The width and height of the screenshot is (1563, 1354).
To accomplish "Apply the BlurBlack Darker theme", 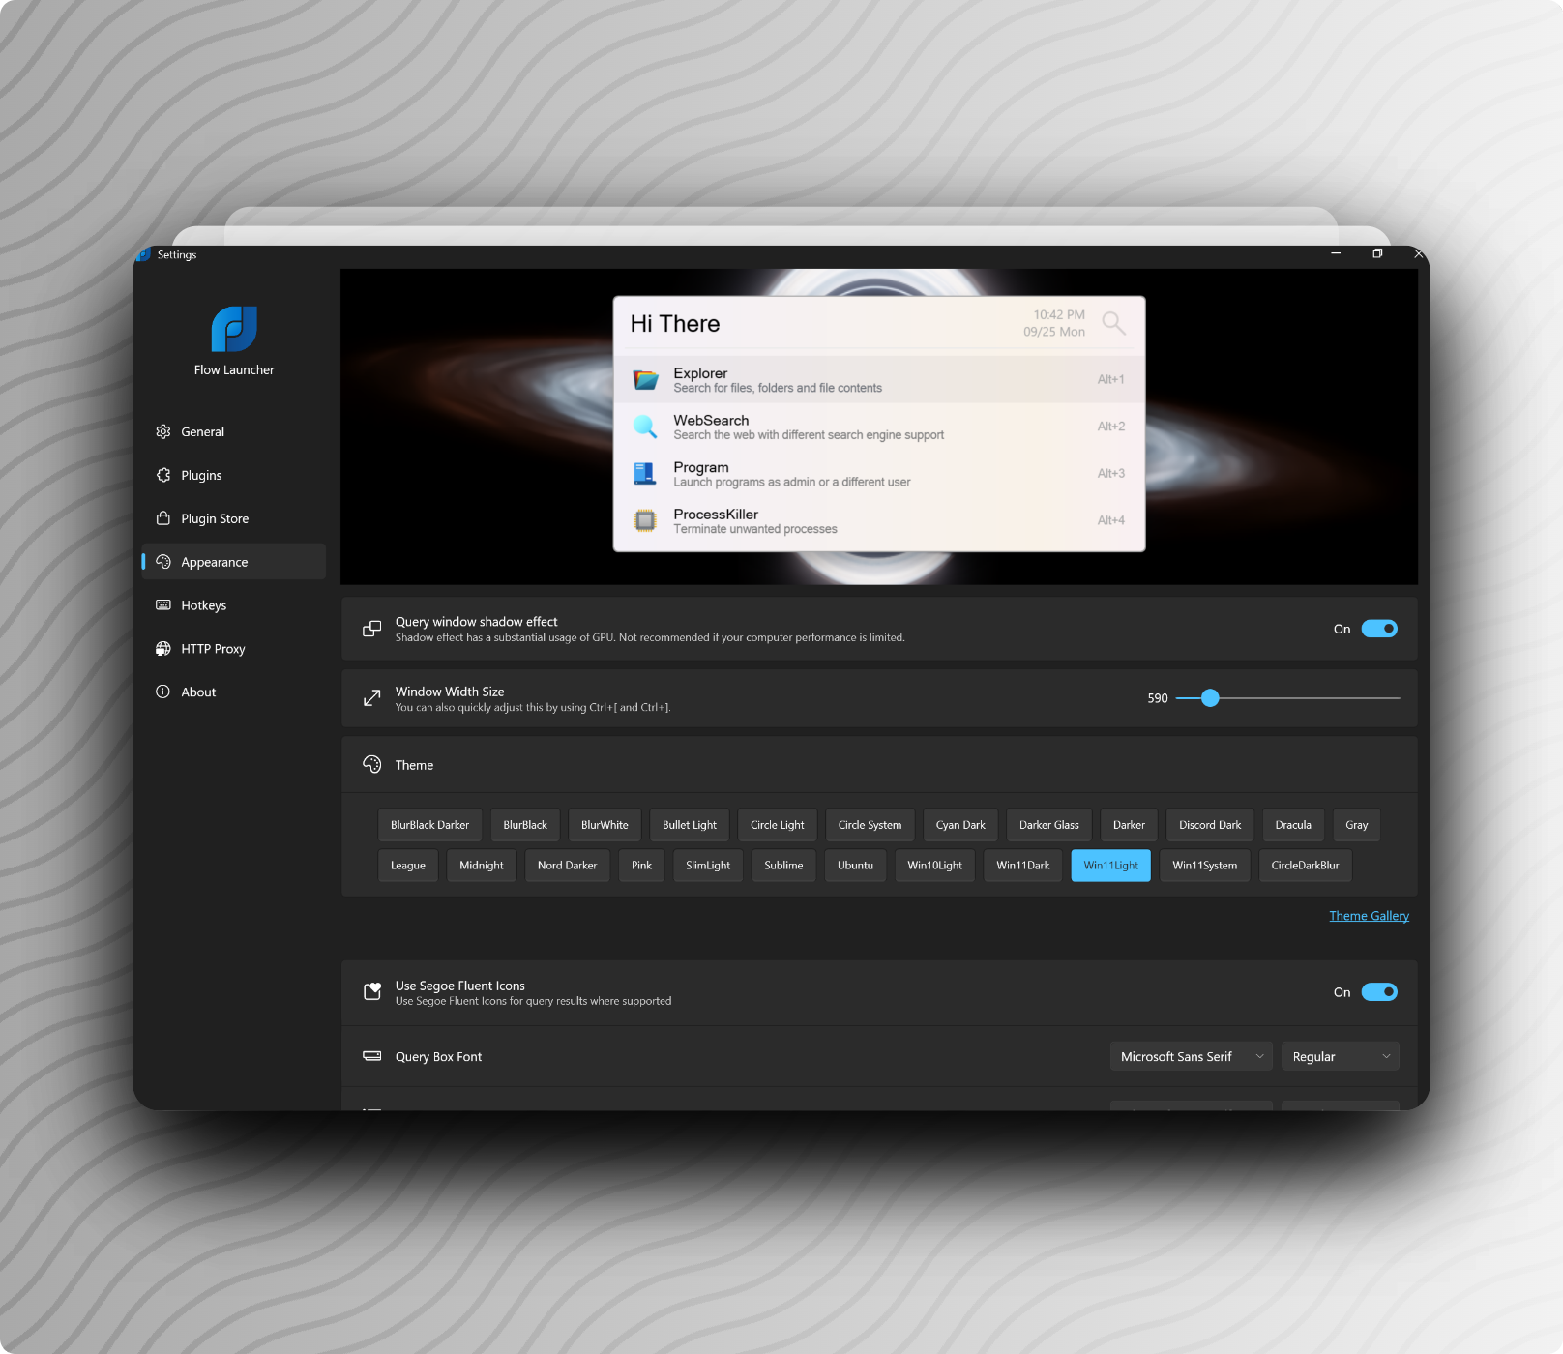I will pos(429,825).
